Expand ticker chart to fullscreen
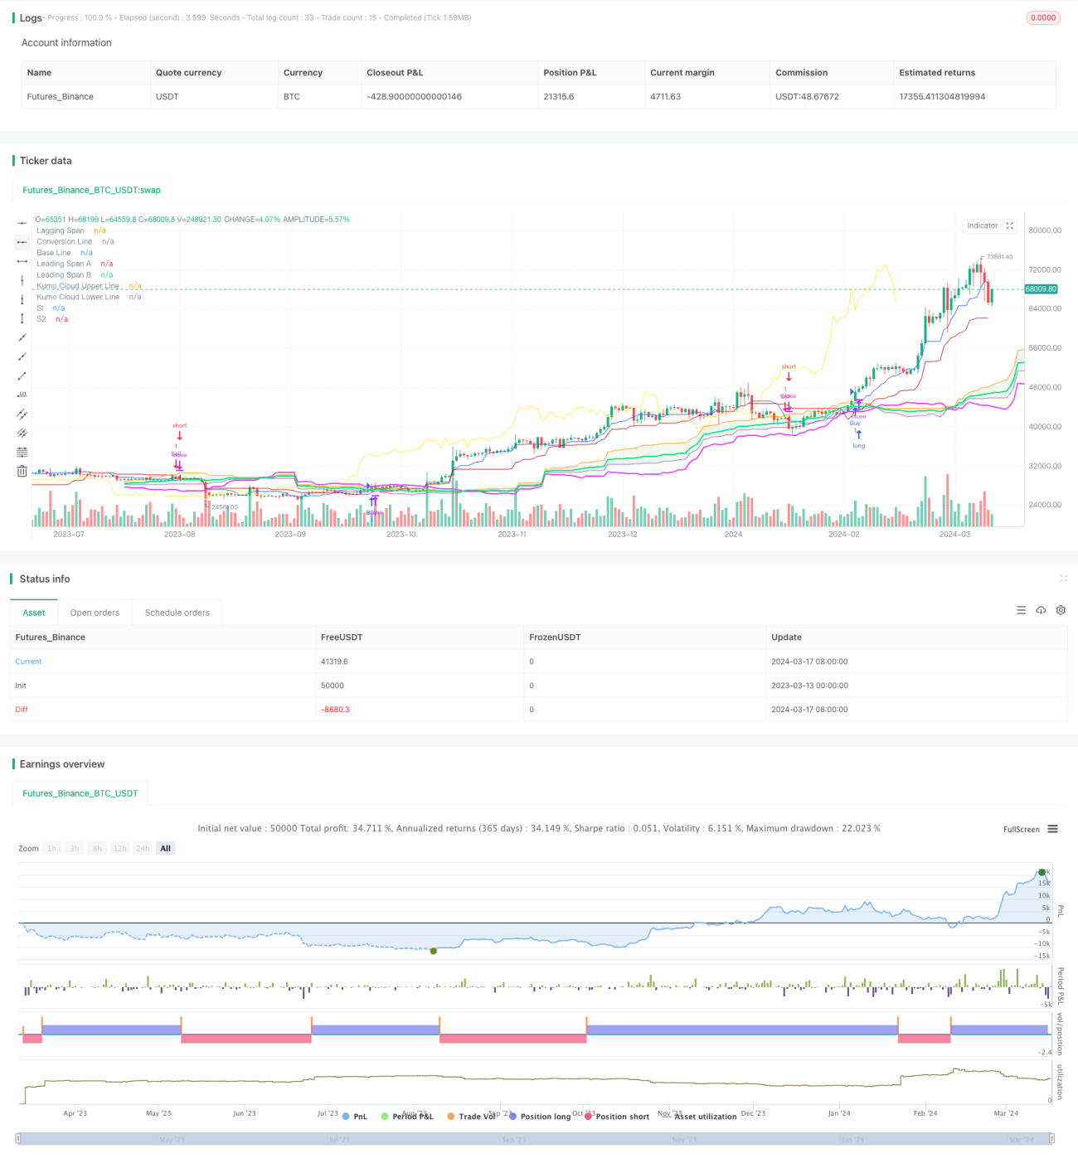Image resolution: width=1078 pixels, height=1163 pixels. point(1010,225)
